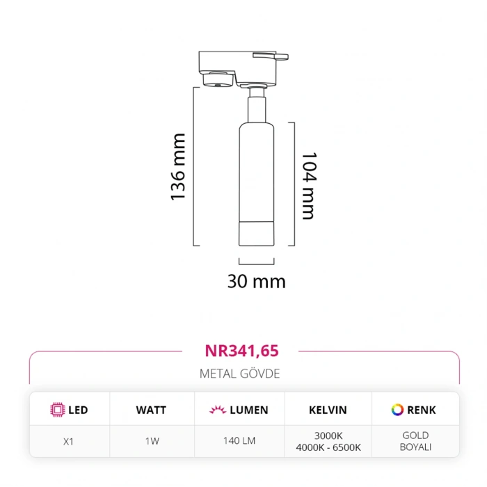Click the X1 value cell
The width and height of the screenshot is (487, 487).
pyautogui.click(x=70, y=441)
